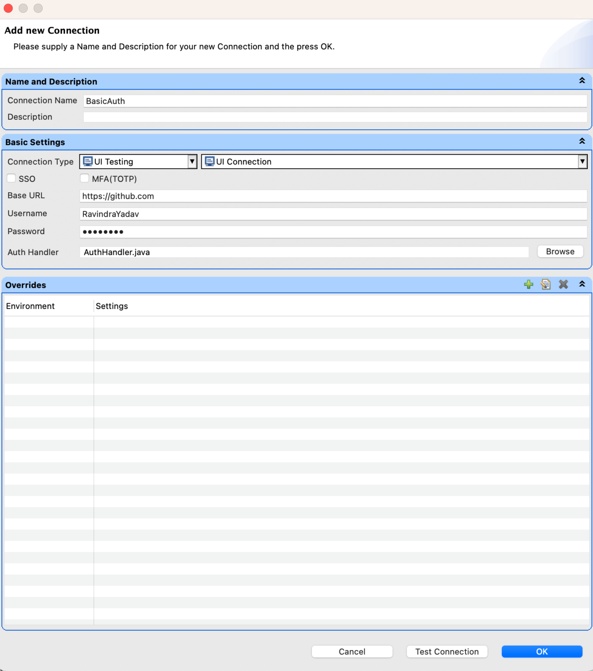Open the edit override icon
The height and width of the screenshot is (671, 593).
click(546, 284)
